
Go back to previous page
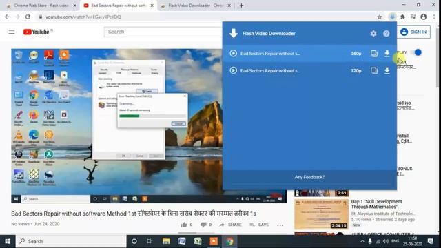[x=8, y=17]
